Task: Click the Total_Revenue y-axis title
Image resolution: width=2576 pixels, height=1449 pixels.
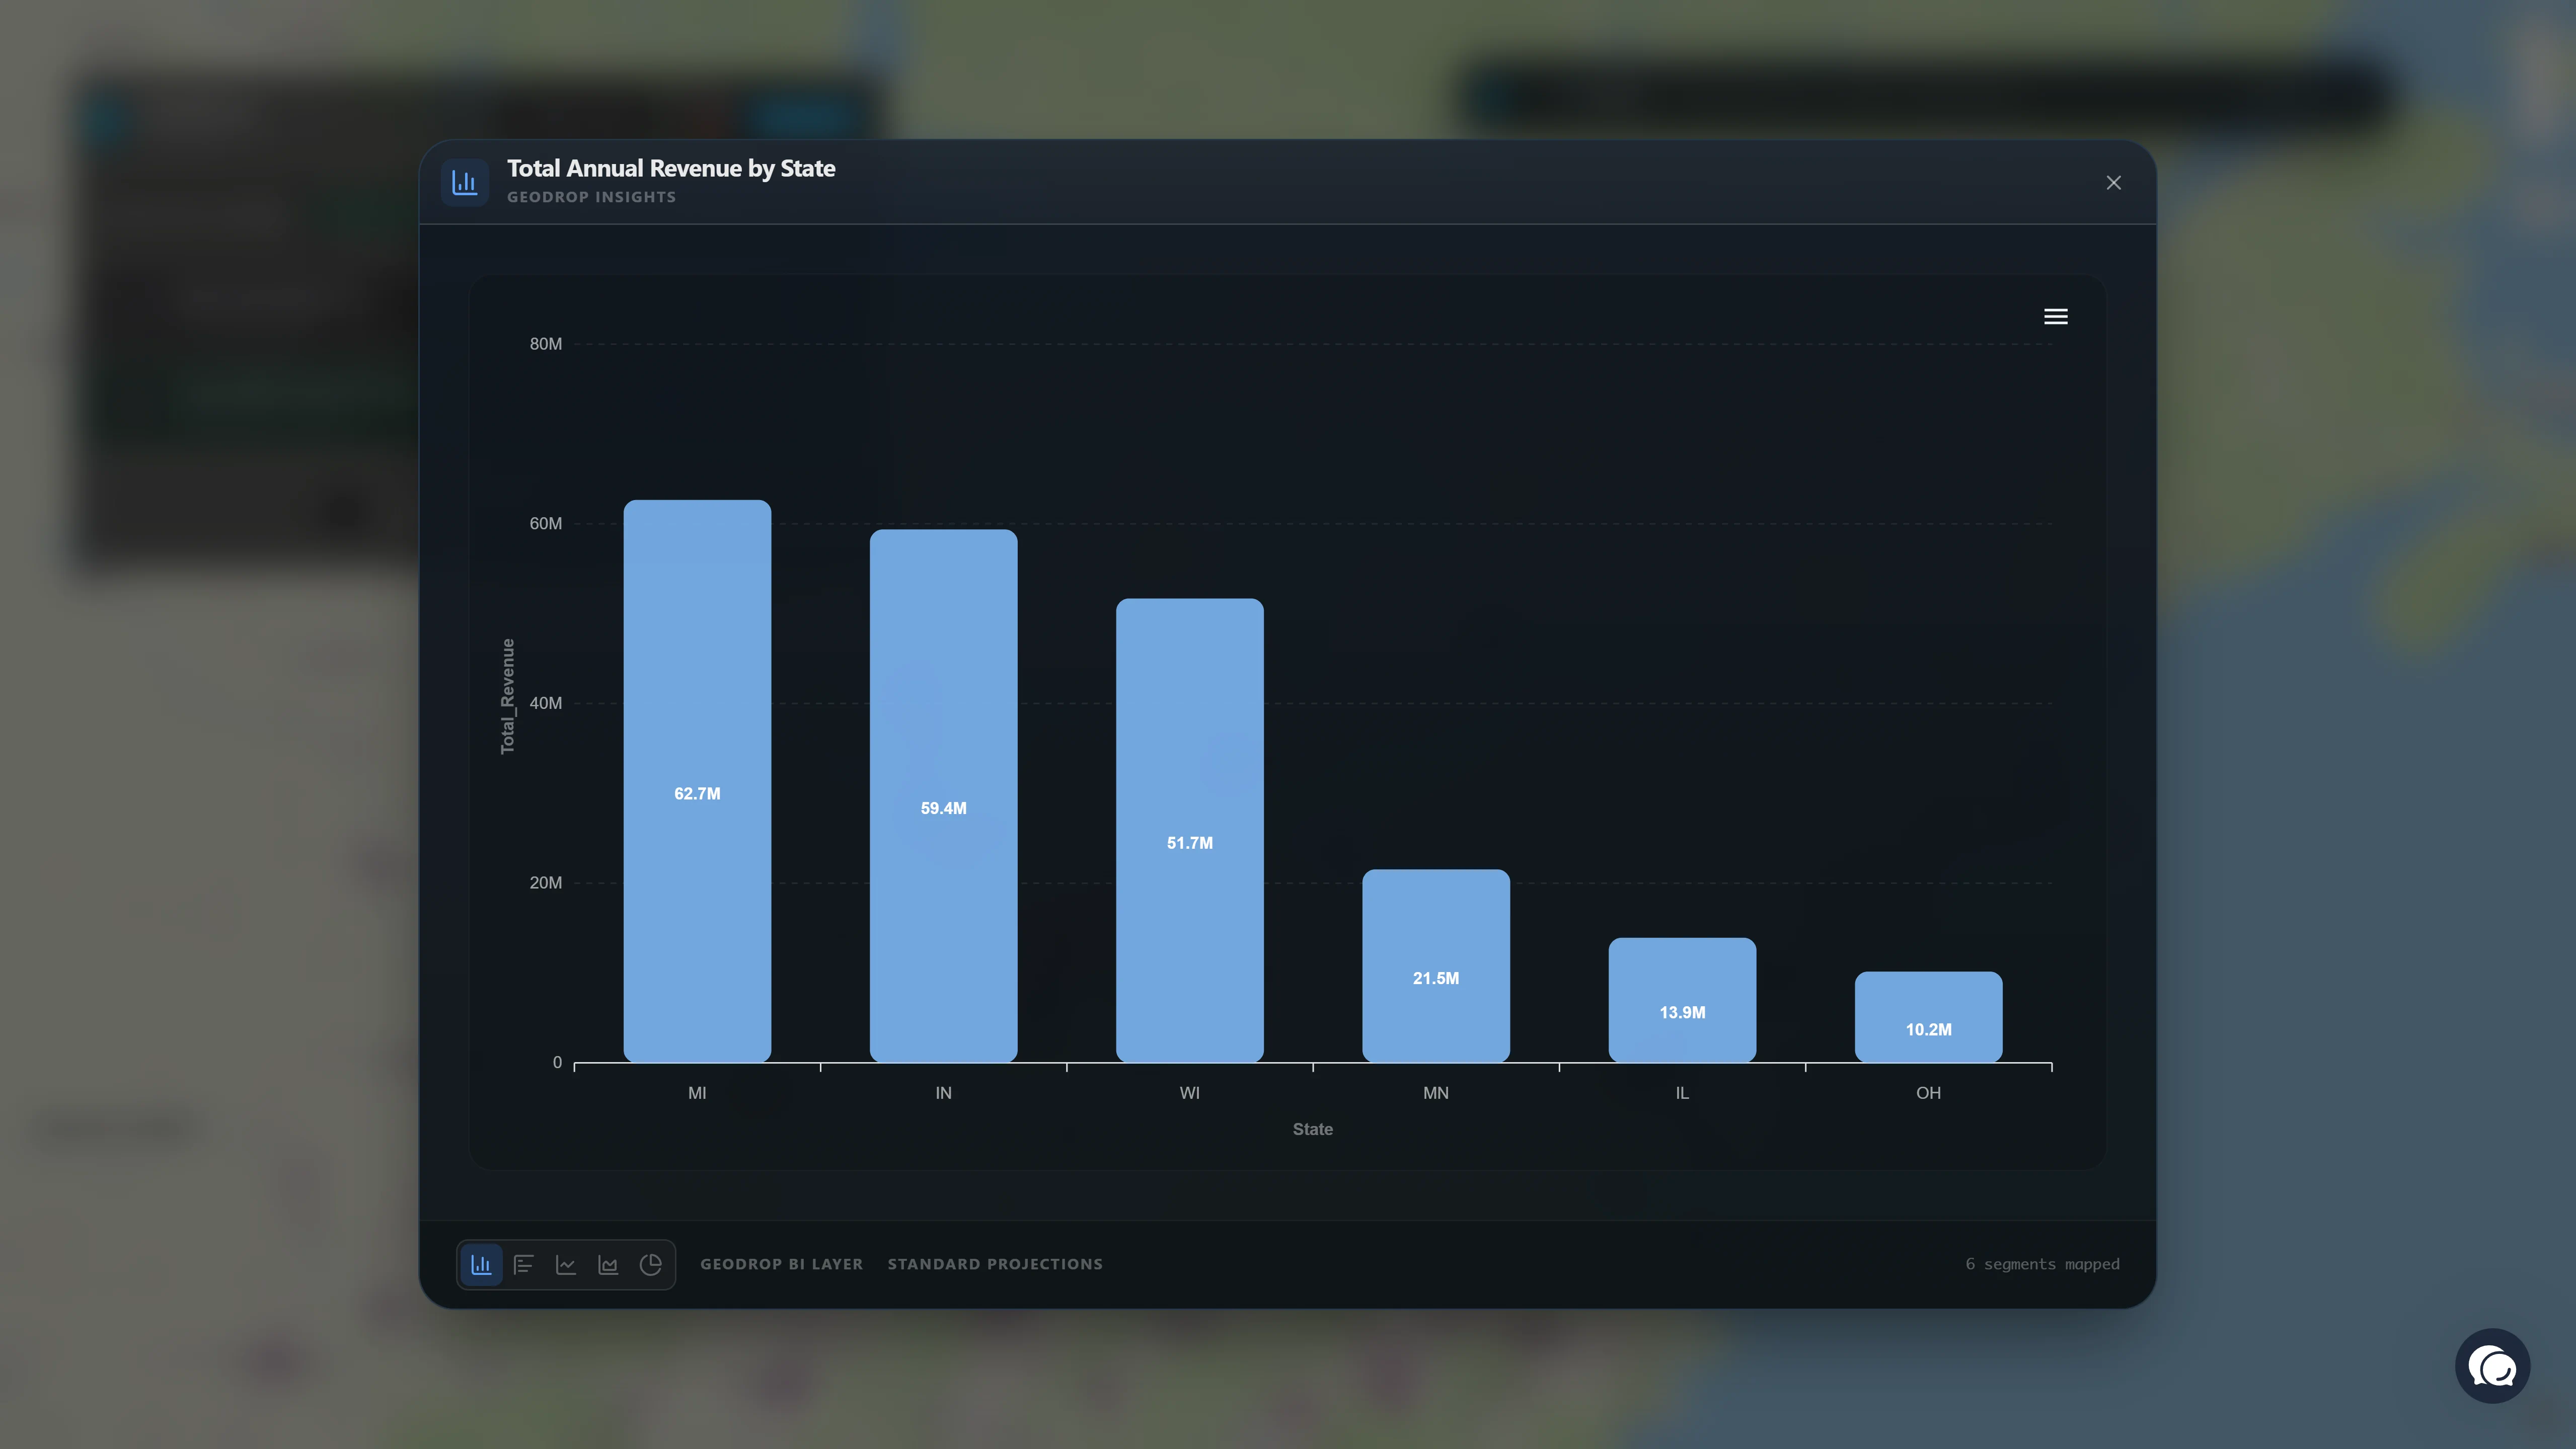Action: click(508, 696)
